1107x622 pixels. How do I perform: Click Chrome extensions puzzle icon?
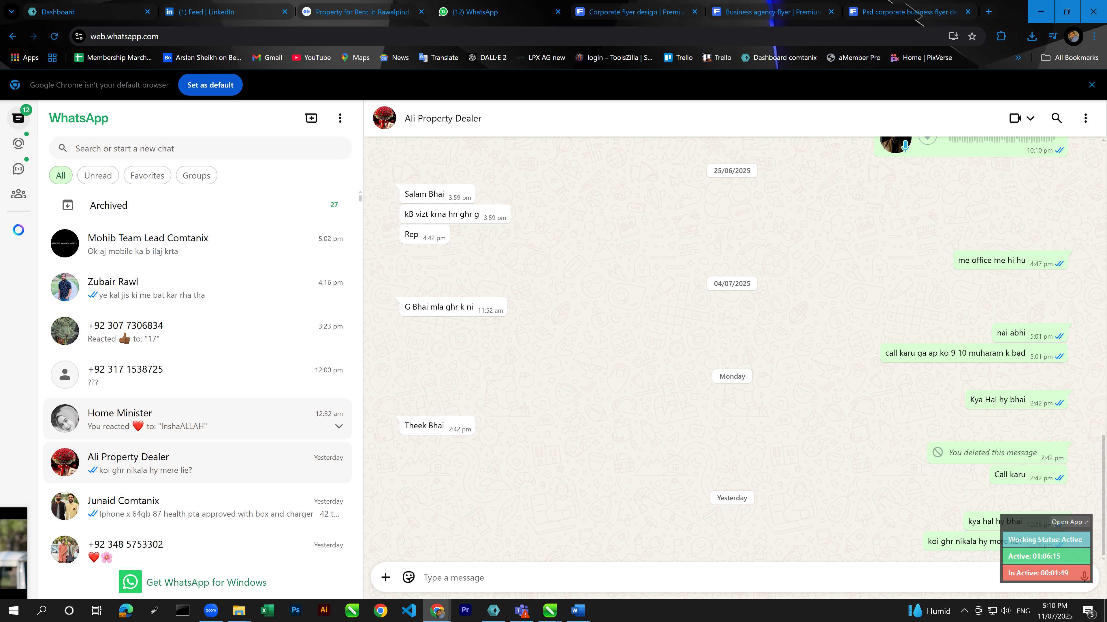coord(1001,37)
